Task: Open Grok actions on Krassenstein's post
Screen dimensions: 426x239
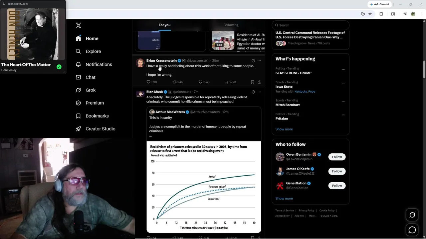Action: pos(253,61)
